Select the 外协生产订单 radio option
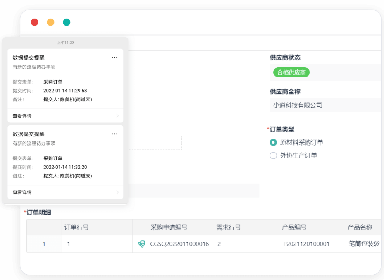This screenshot has width=384, height=280. (273, 156)
